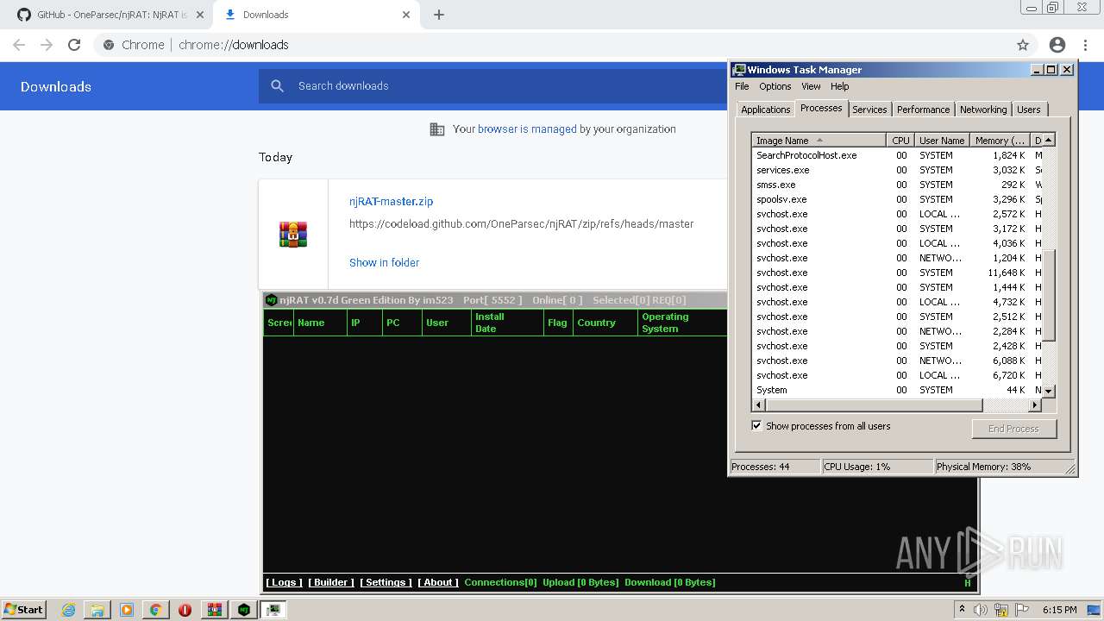1104x621 pixels.
Task: Click the IP column header in njRAT
Action: [x=364, y=323]
